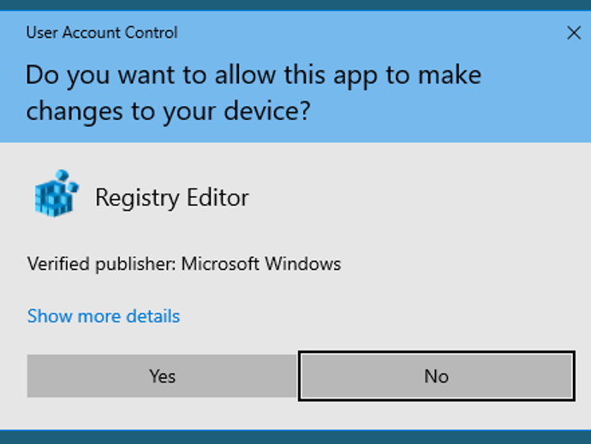Click the Microsoft Windows publisher name
591x444 pixels.
(x=260, y=264)
